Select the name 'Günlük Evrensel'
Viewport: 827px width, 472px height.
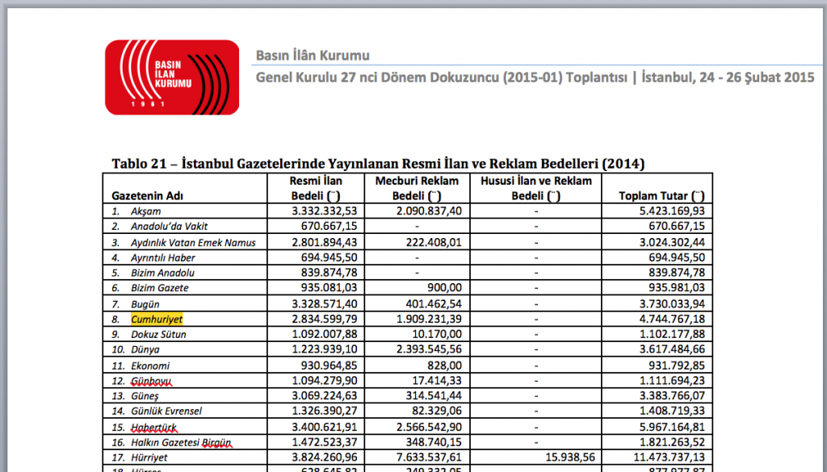pyautogui.click(x=166, y=411)
